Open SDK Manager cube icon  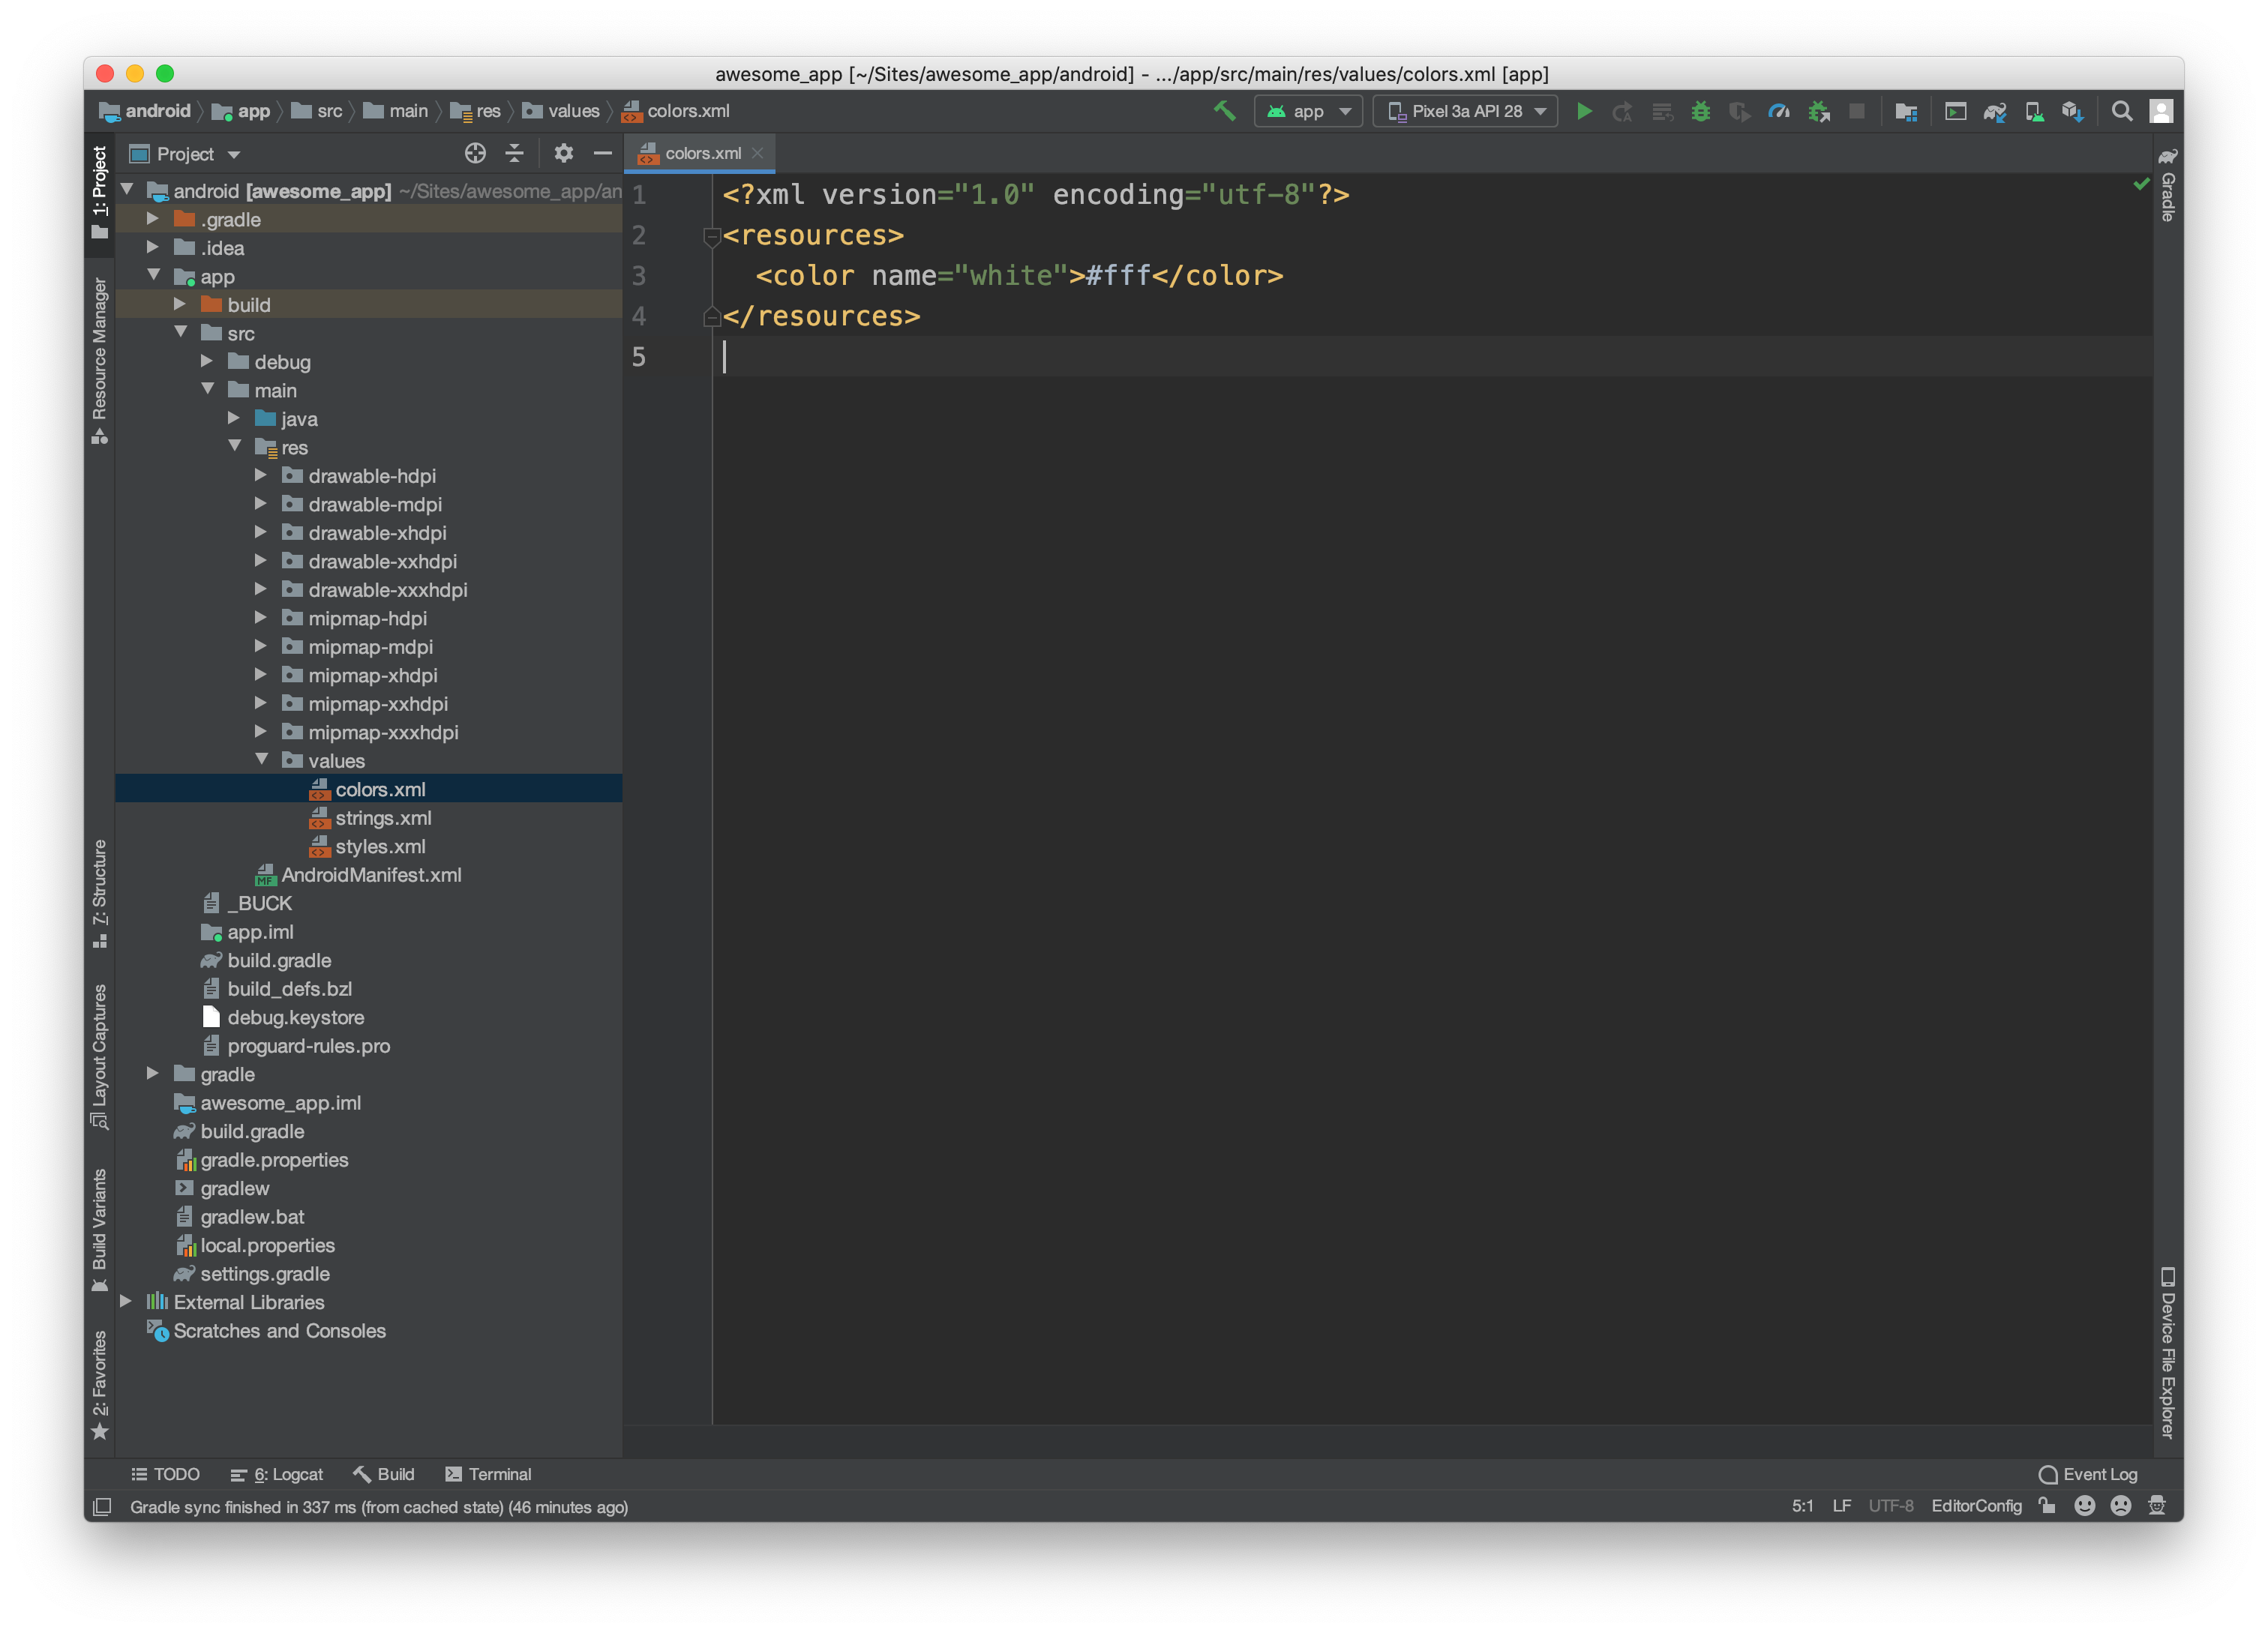2072,112
